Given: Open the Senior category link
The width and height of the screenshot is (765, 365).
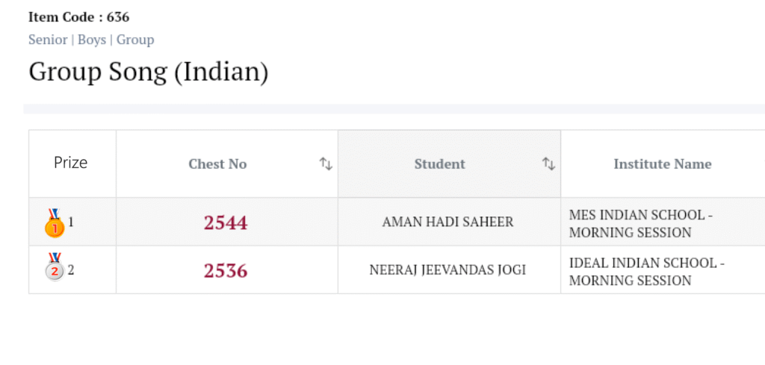Looking at the screenshot, I should click(x=48, y=40).
